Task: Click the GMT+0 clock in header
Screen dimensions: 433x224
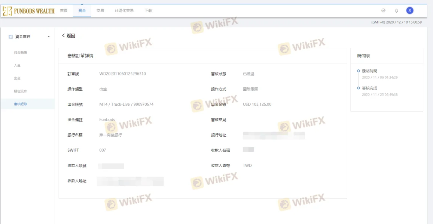Action: click(396, 22)
